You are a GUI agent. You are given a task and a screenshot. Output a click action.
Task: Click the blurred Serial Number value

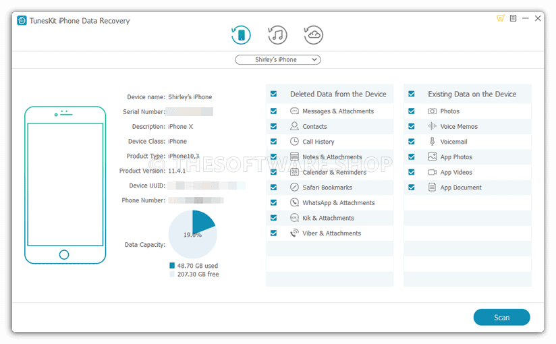[x=190, y=112]
